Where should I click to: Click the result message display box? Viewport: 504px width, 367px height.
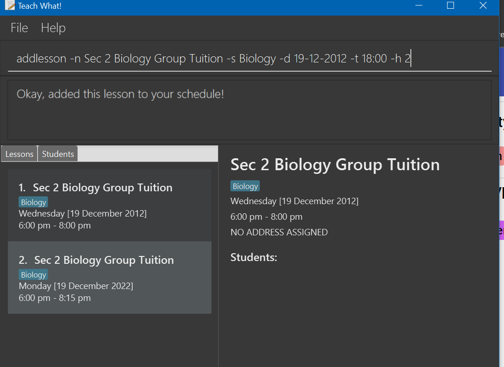click(249, 110)
